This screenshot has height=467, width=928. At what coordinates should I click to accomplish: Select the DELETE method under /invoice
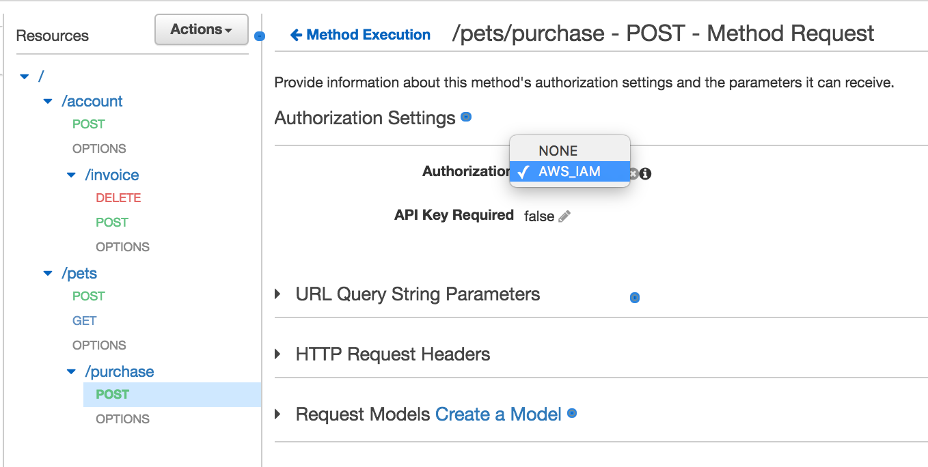pos(118,198)
